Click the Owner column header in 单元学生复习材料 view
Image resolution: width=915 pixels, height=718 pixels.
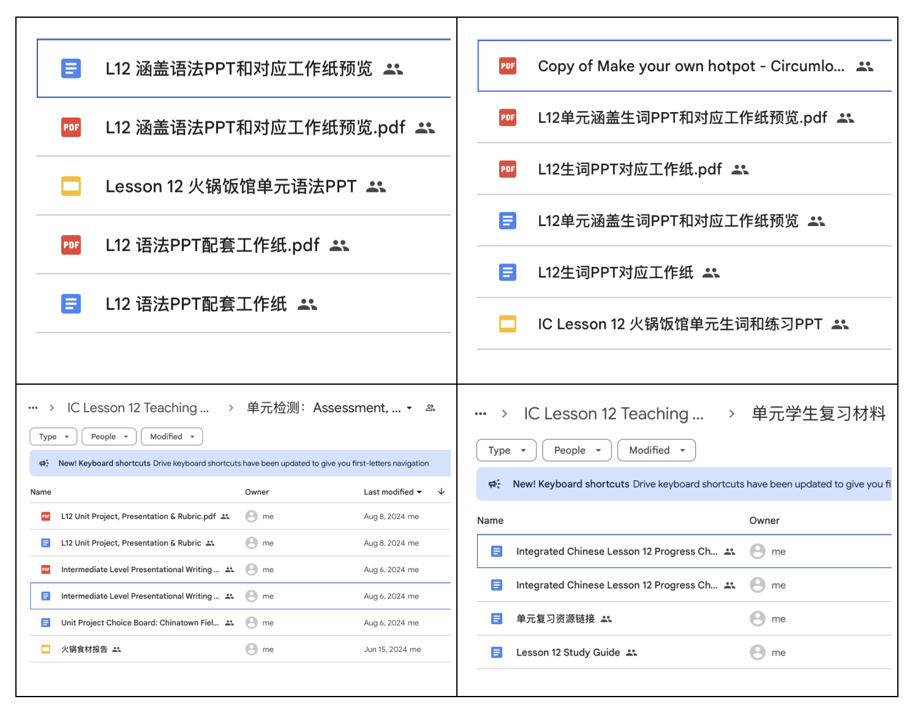point(765,521)
